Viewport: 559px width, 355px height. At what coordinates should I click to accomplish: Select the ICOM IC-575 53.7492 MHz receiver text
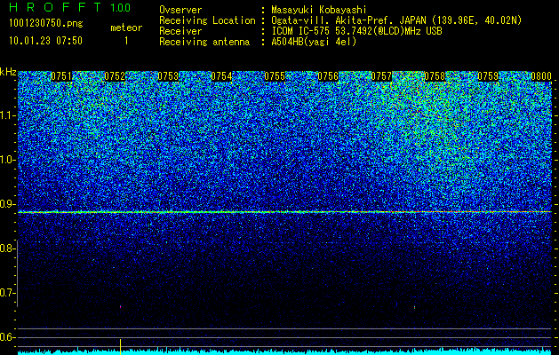[357, 31]
